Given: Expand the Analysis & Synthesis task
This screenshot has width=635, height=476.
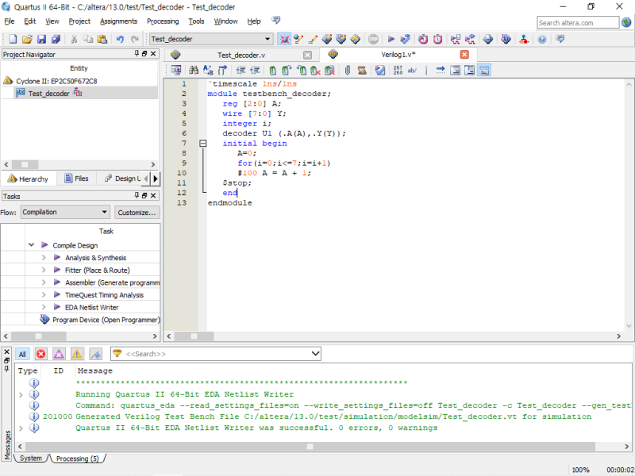Looking at the screenshot, I should [x=44, y=258].
